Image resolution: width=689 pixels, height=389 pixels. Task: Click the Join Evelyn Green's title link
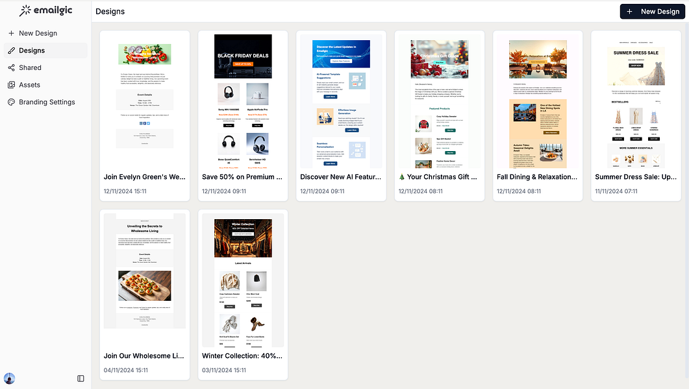[x=143, y=176]
